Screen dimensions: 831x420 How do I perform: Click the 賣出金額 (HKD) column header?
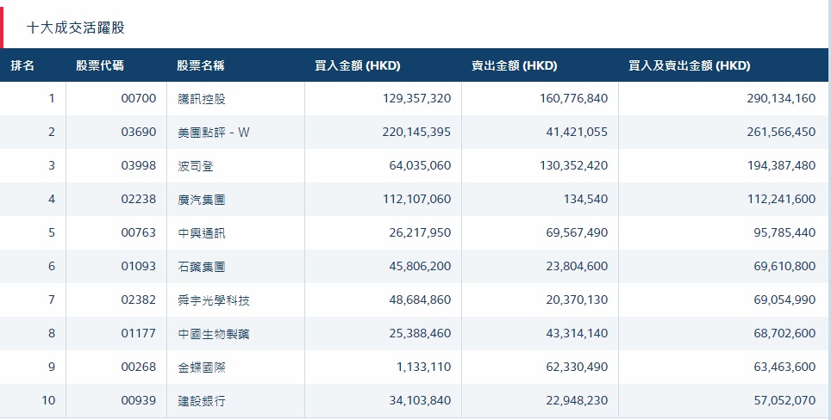515,65
